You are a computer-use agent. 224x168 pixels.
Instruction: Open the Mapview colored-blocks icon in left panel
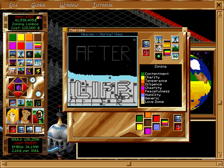(x=38, y=103)
